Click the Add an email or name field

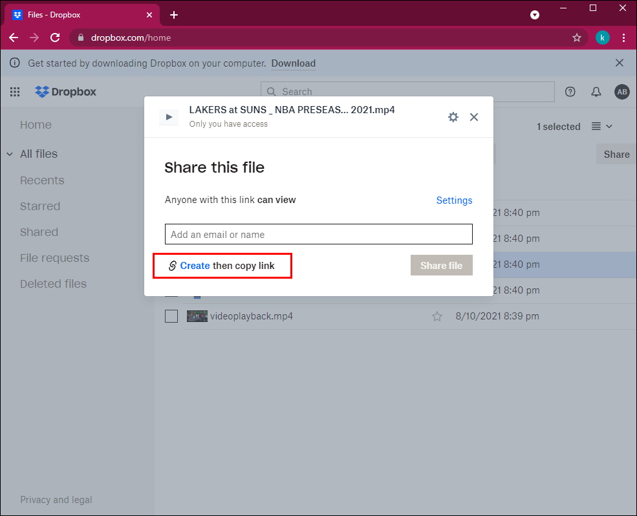318,234
